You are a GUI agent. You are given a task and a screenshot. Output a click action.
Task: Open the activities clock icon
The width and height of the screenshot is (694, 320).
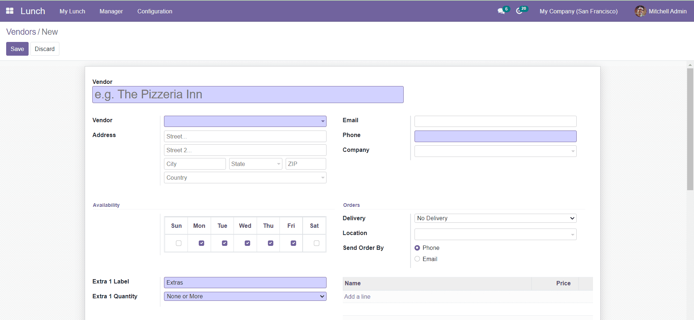(519, 11)
